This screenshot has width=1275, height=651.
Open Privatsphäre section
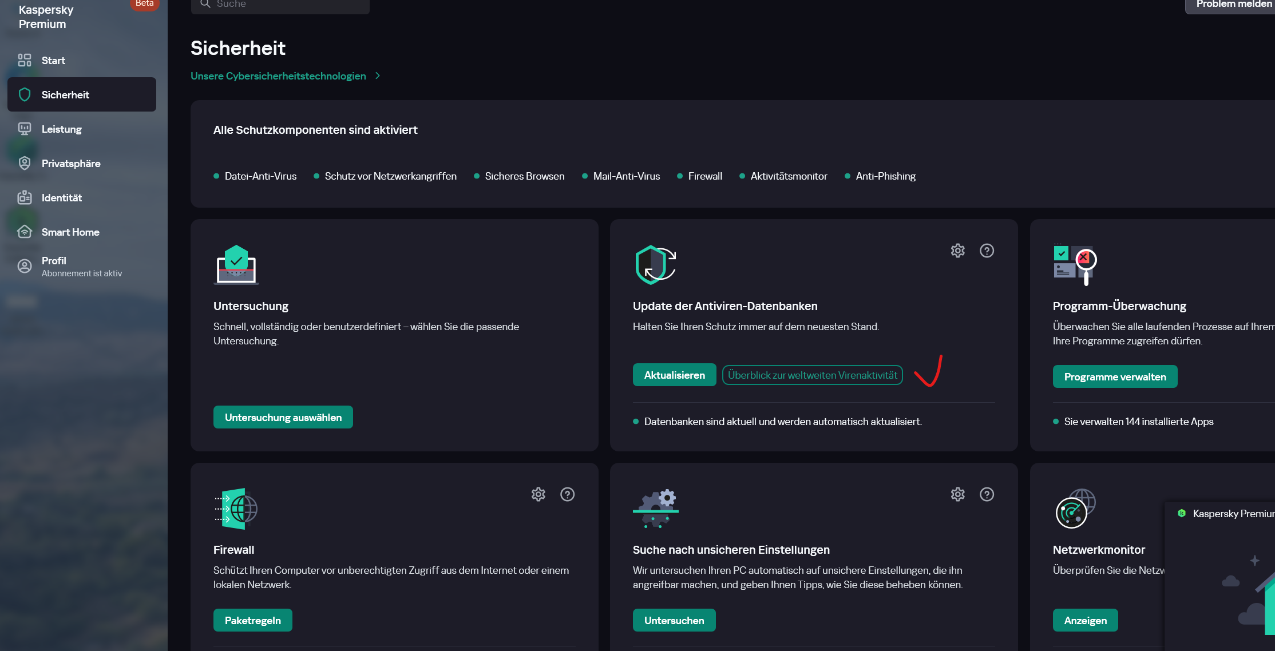click(x=82, y=163)
